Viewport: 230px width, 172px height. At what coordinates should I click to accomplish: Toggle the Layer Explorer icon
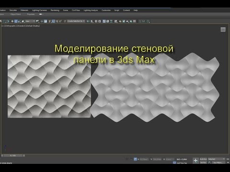pos(100,21)
